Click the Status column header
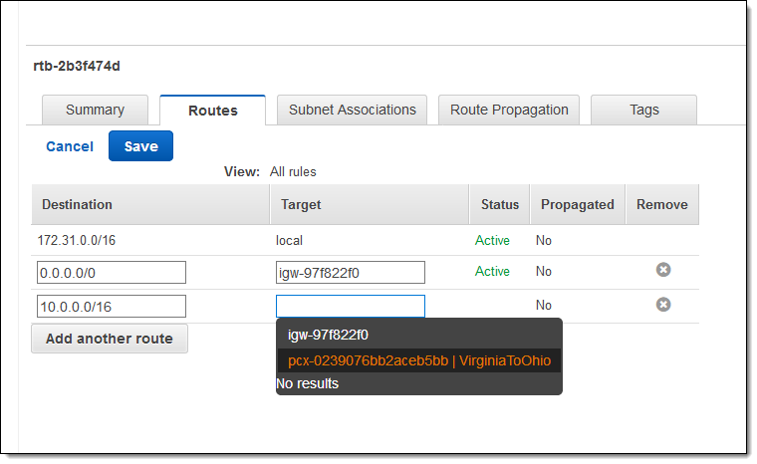This screenshot has height=464, width=757. pos(499,204)
